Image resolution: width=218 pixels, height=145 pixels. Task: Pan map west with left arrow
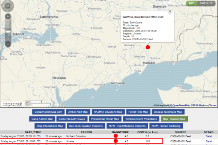3,5
